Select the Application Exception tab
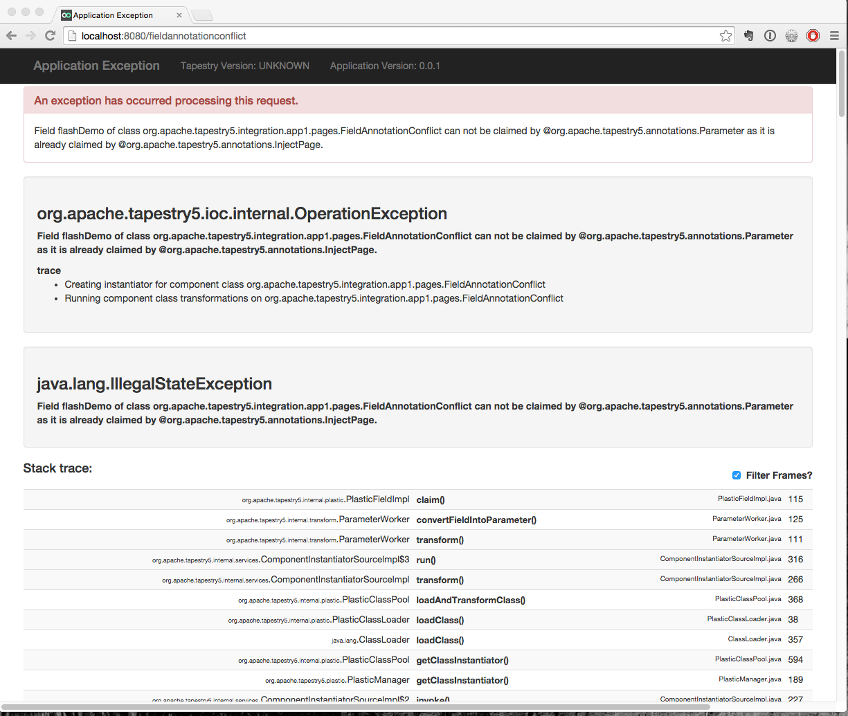 tap(114, 15)
